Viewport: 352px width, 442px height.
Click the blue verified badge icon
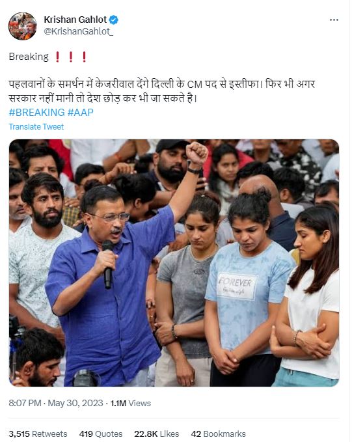point(114,20)
